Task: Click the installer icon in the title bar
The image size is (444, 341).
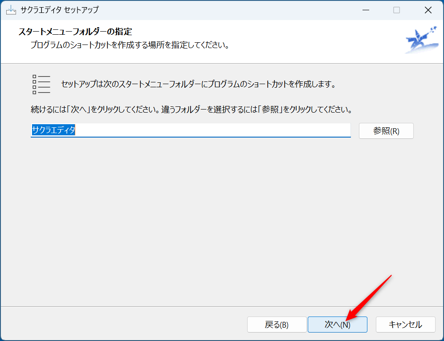Action: 11,10
